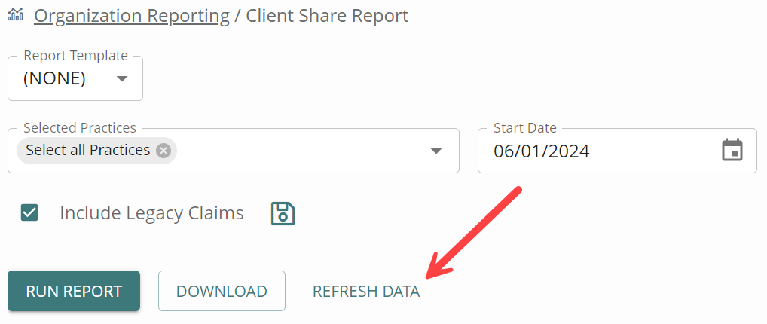Screen dimensions: 767x324
Task: Run the report with the RUN REPORT button
Action: [x=74, y=291]
